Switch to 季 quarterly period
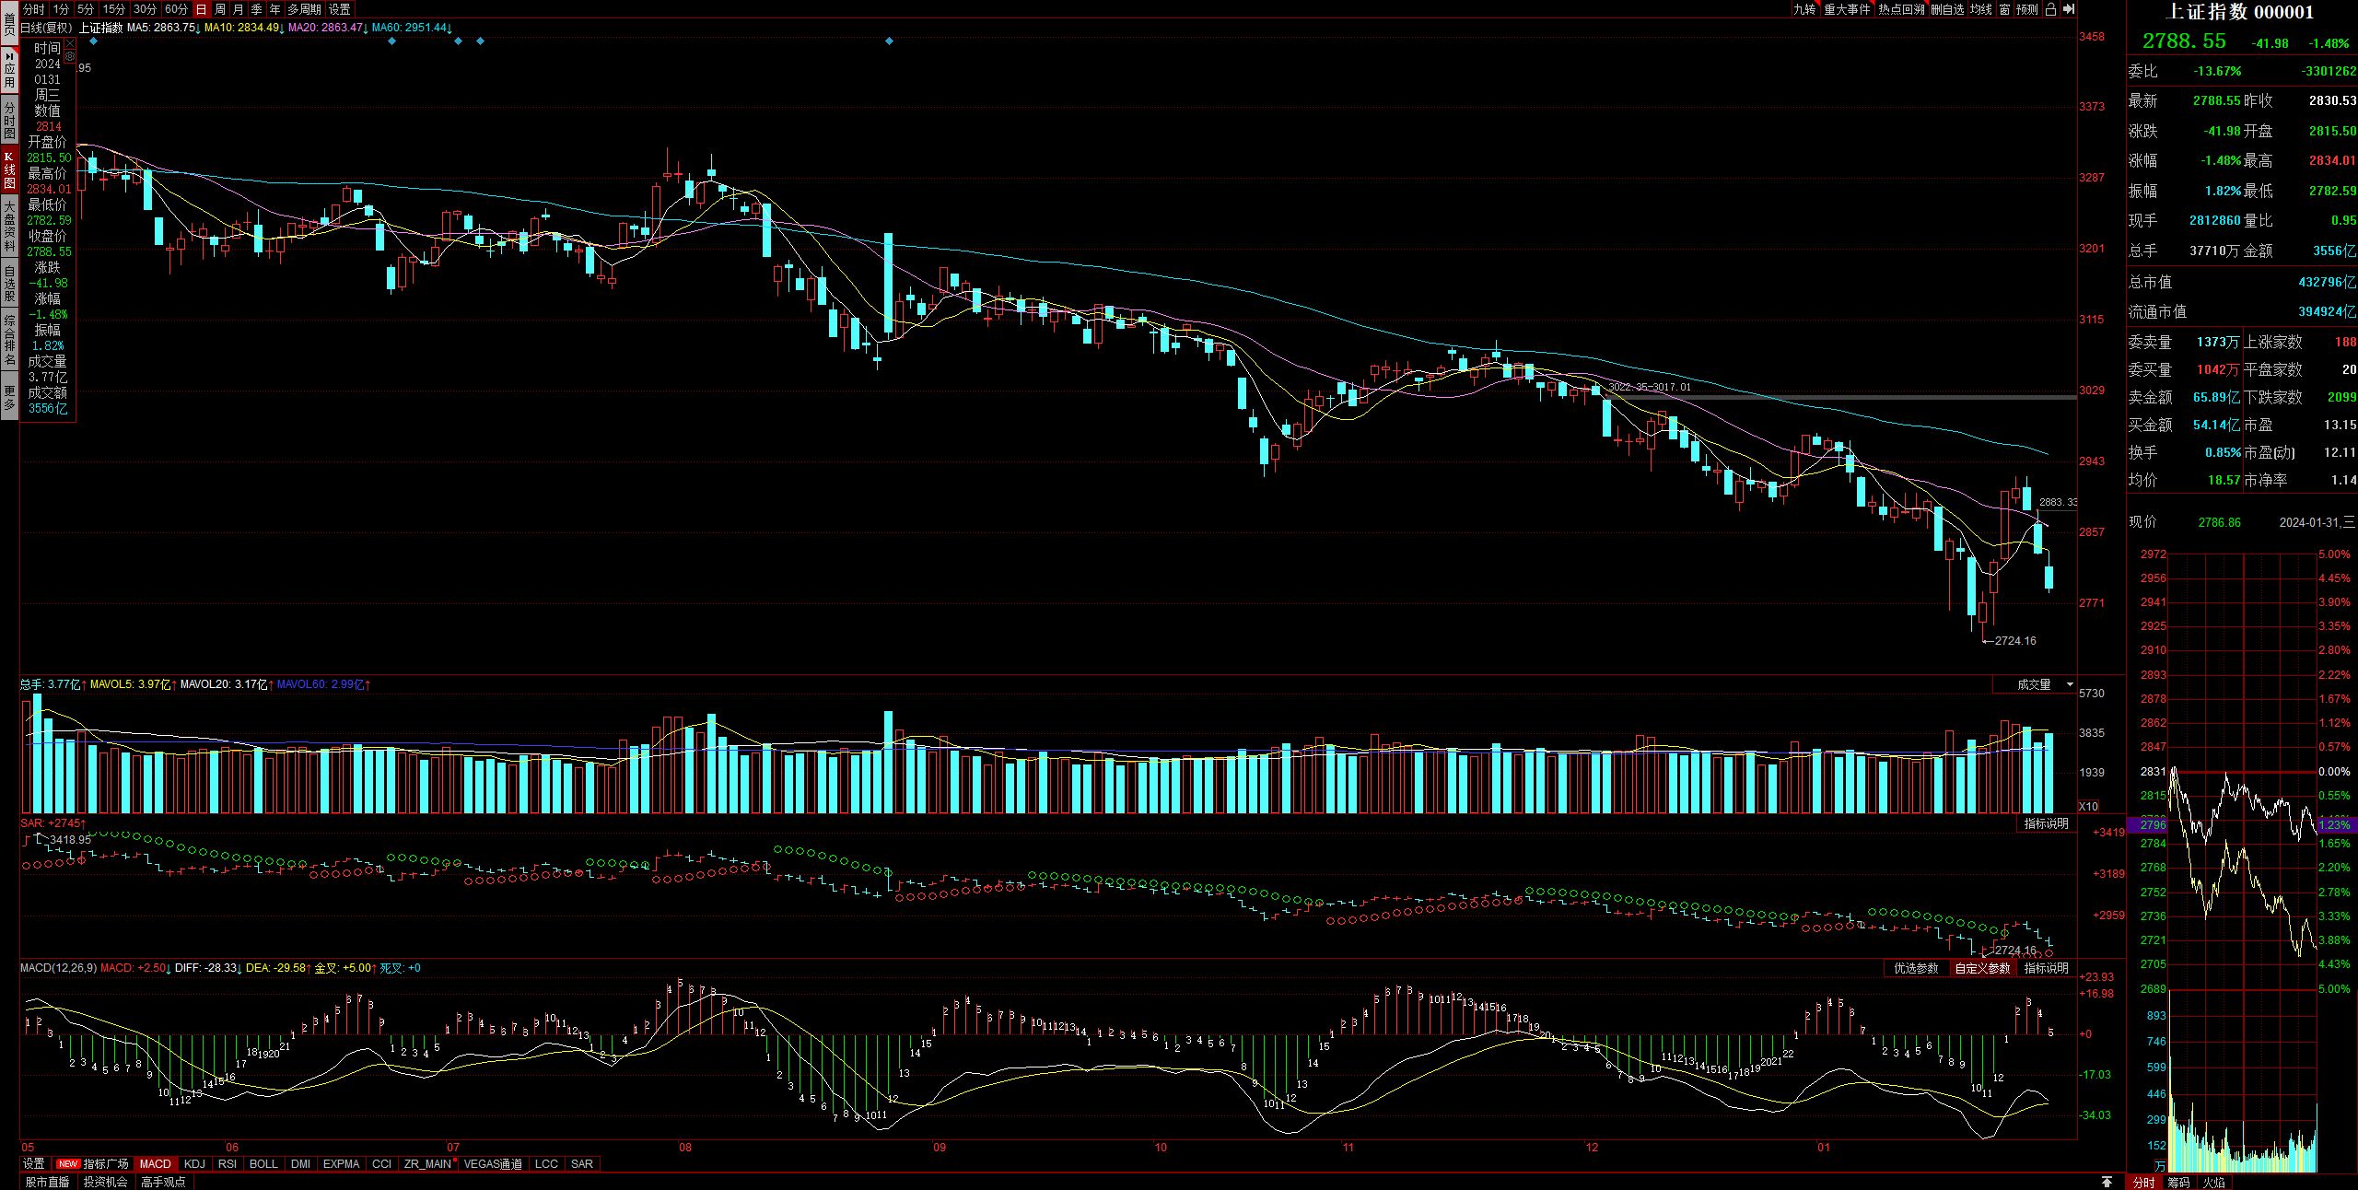The height and width of the screenshot is (1190, 2358). click(257, 9)
